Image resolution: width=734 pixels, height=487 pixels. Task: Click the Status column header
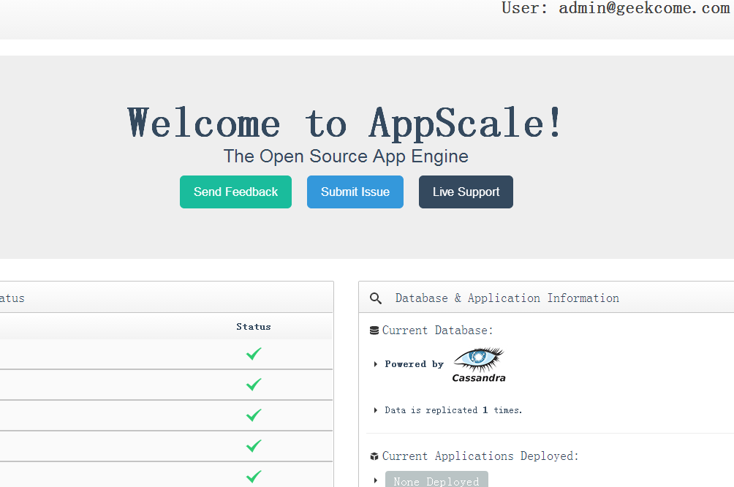click(253, 327)
